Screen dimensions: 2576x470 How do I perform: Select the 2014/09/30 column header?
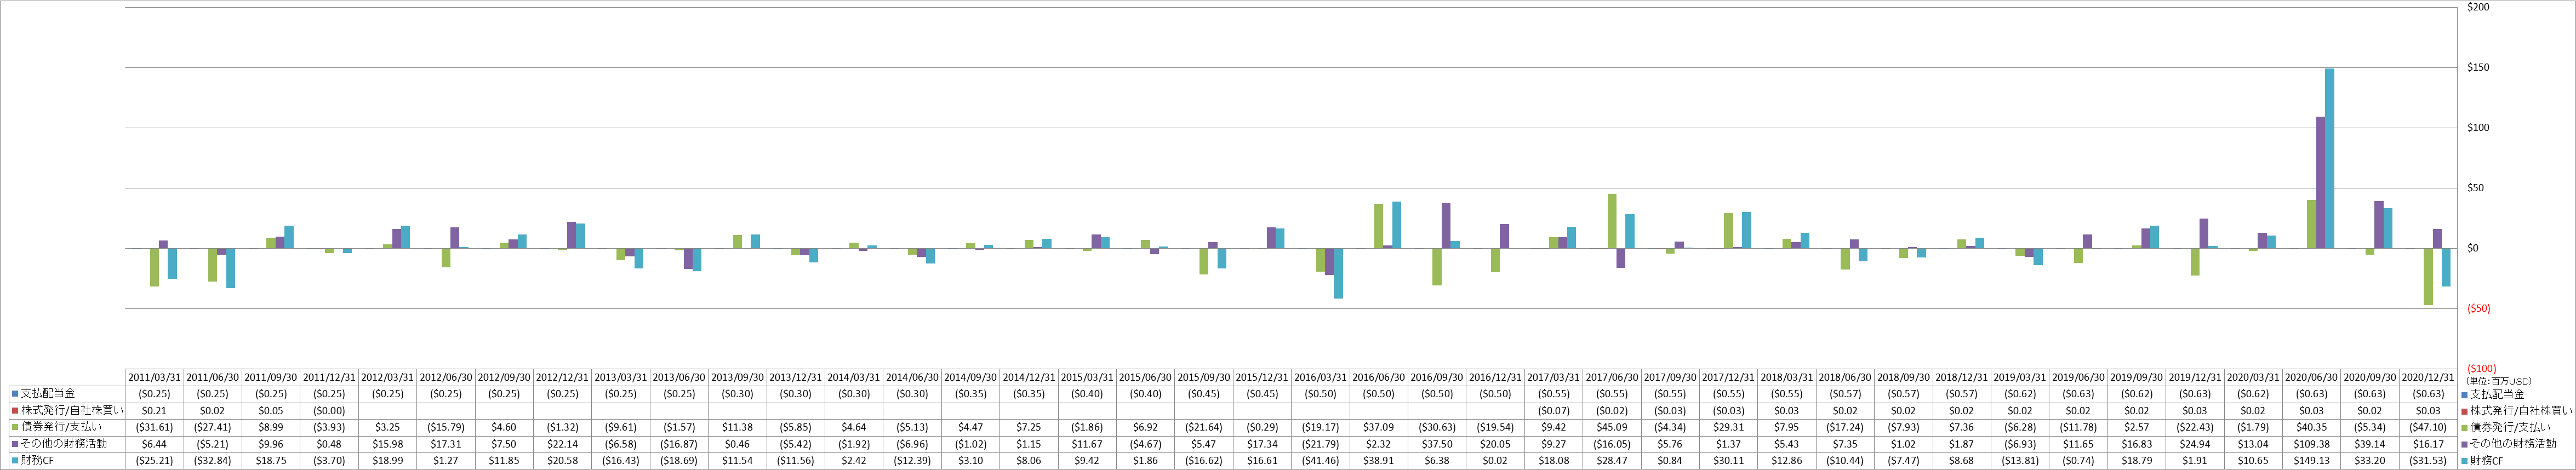[970, 378]
